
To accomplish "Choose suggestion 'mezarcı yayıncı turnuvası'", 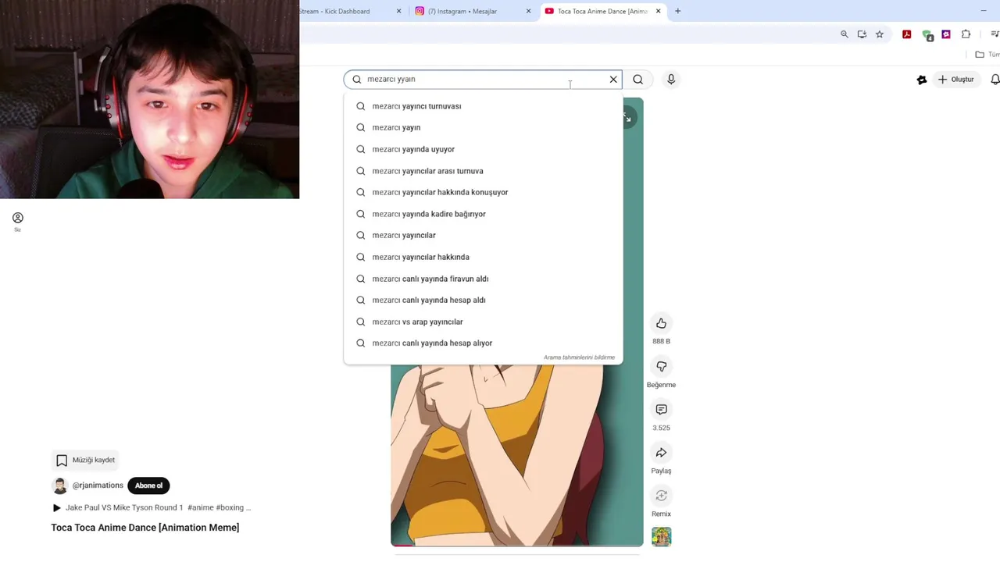I will (483, 106).
